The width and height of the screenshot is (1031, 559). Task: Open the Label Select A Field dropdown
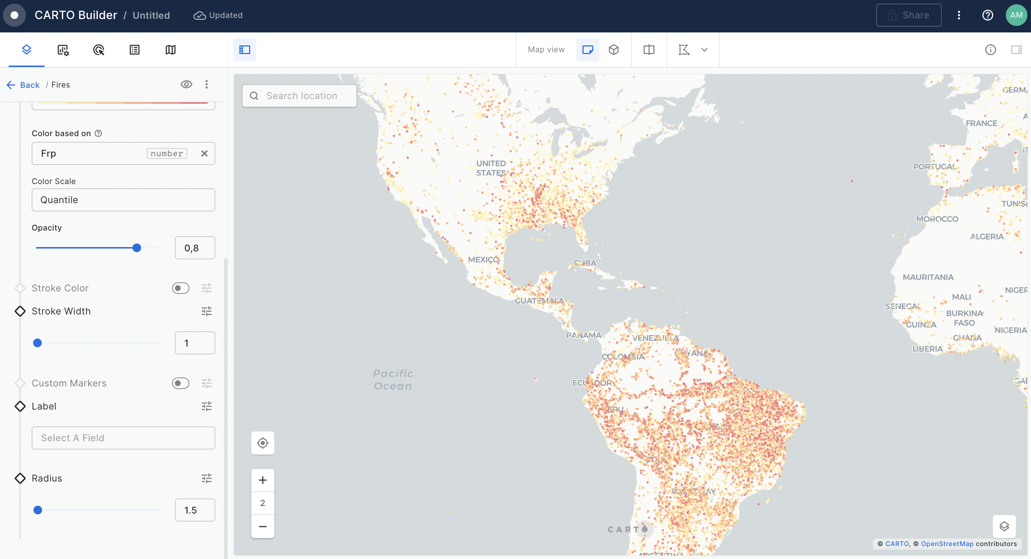123,438
